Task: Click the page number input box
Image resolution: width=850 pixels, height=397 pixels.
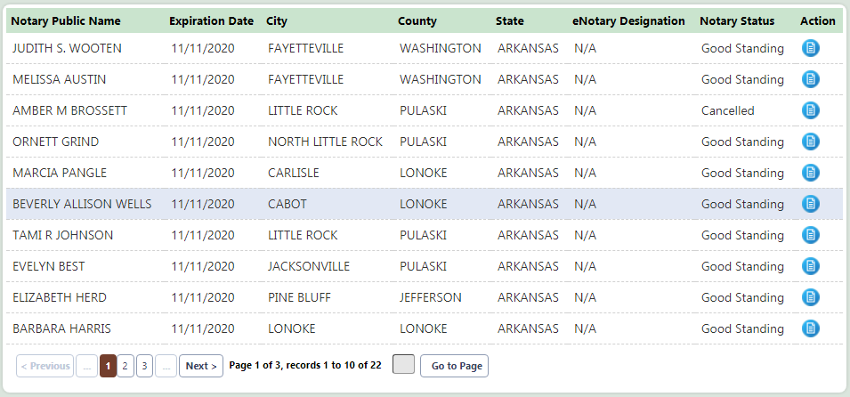Action: click(x=403, y=365)
